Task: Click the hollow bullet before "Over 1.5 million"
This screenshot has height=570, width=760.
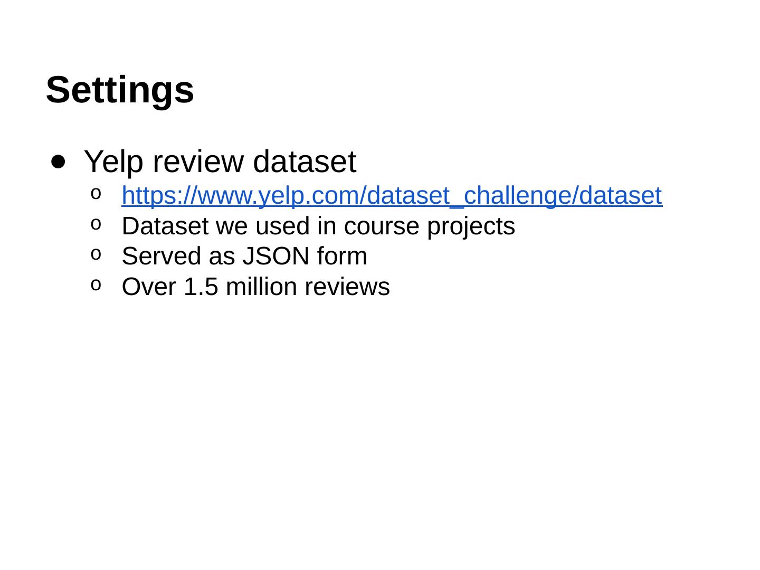Action: 95,286
